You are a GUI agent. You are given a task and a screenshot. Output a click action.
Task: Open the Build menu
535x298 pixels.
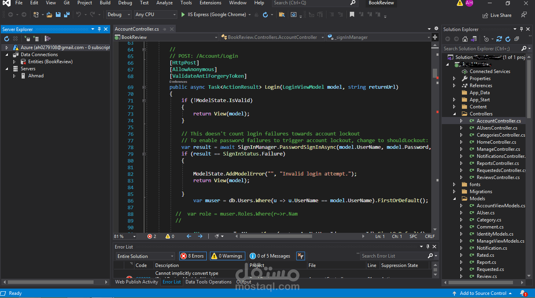tap(105, 3)
